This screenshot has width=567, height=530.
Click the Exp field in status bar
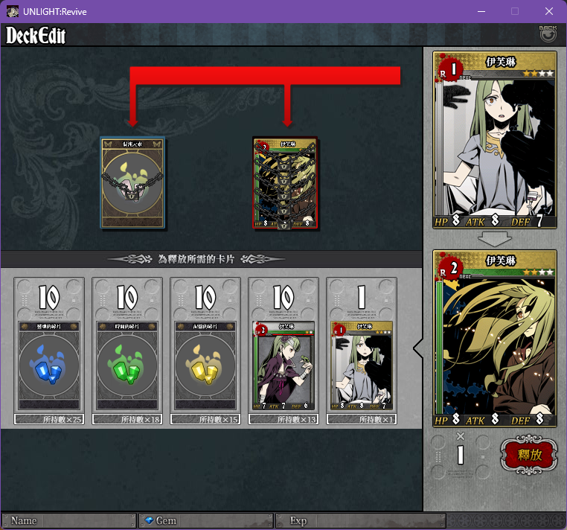[x=361, y=520]
